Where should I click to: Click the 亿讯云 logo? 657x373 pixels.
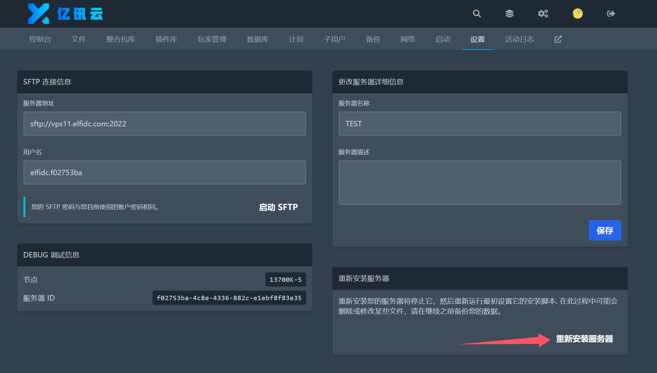pos(65,14)
